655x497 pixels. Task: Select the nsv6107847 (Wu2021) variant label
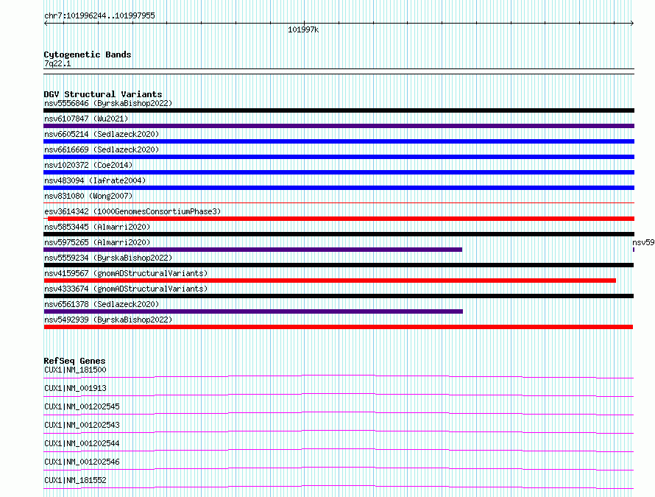click(x=86, y=119)
